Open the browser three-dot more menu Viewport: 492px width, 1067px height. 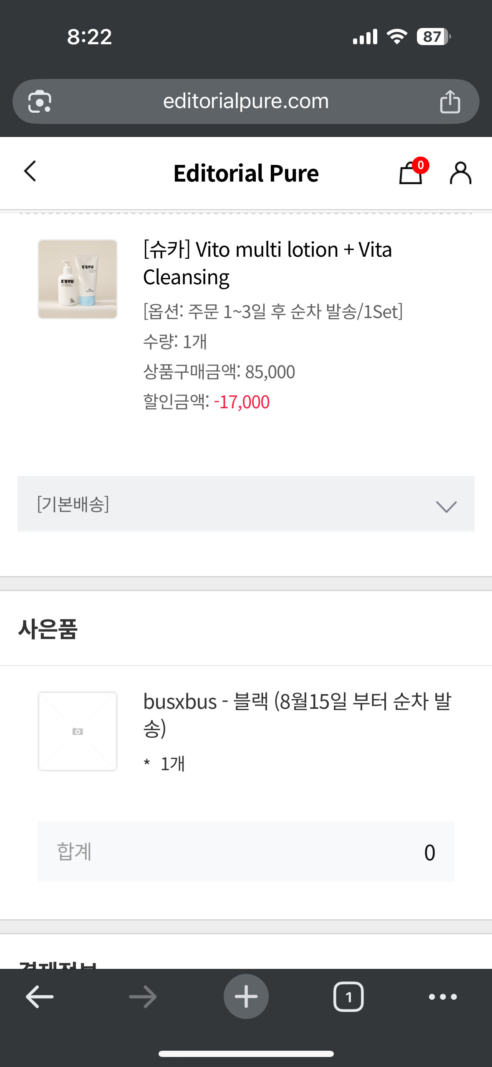point(443,996)
